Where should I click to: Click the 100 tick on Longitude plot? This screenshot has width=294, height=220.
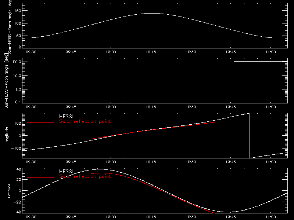(x=17, y=123)
